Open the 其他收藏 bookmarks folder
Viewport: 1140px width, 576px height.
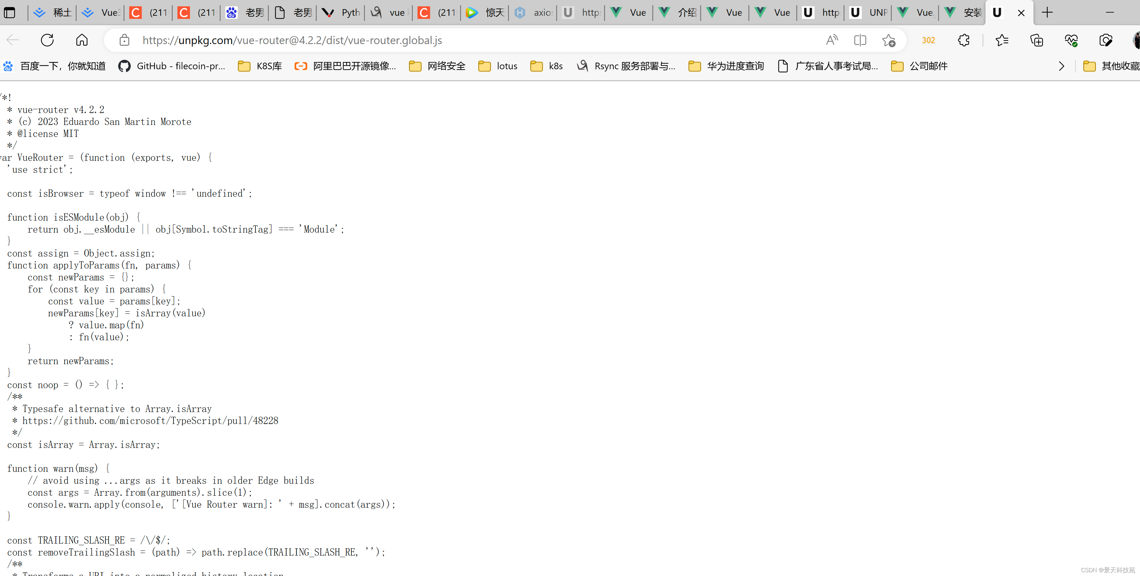1111,66
